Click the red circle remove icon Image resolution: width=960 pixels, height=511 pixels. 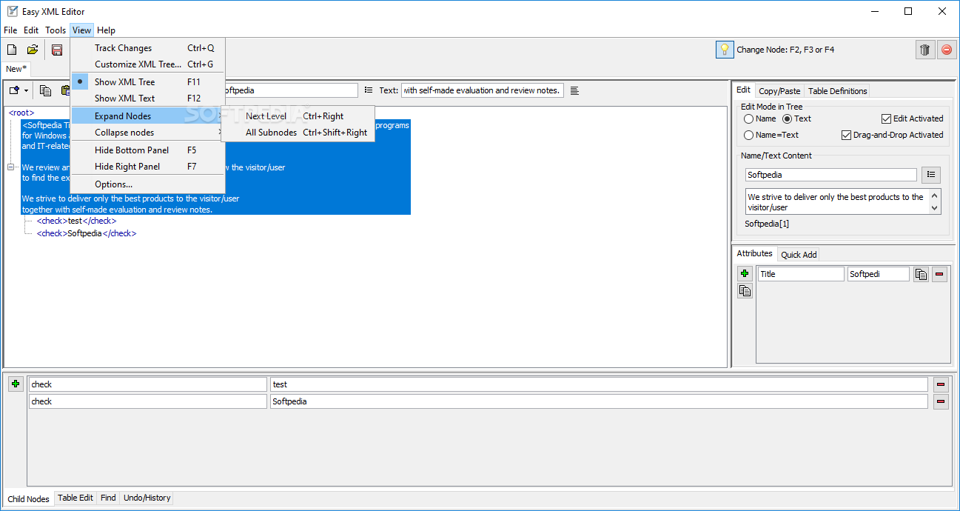coord(946,50)
